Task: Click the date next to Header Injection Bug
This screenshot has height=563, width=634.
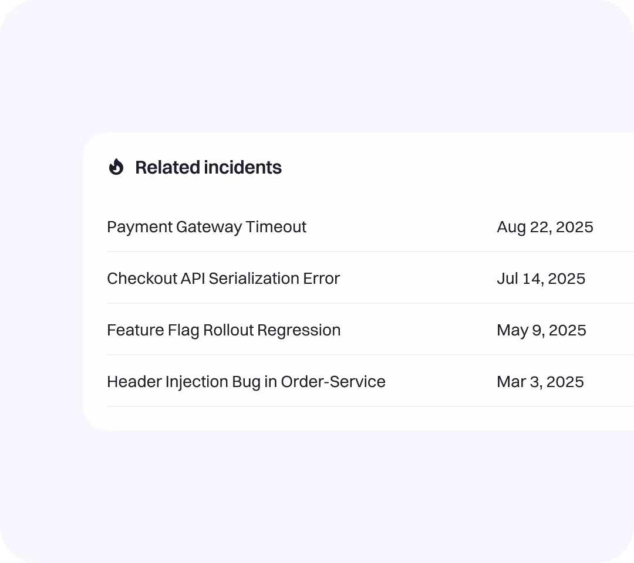Action: [x=540, y=382]
